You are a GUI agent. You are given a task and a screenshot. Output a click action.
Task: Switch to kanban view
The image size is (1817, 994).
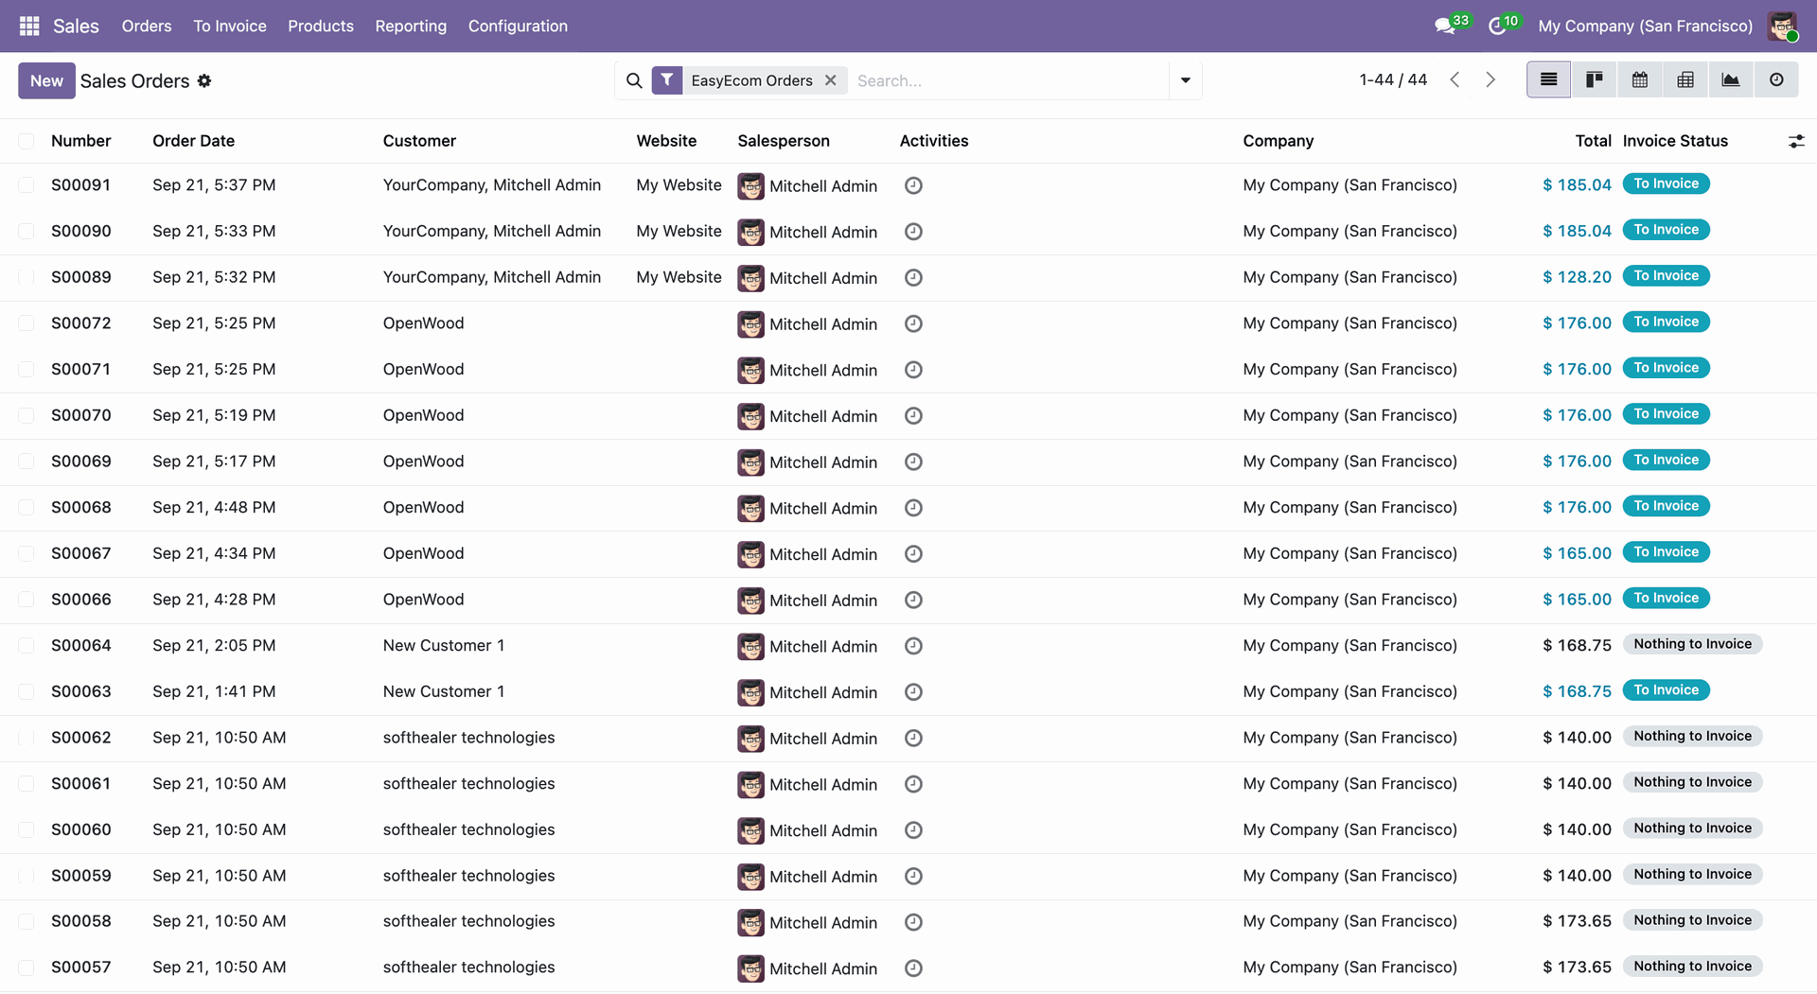(1595, 79)
